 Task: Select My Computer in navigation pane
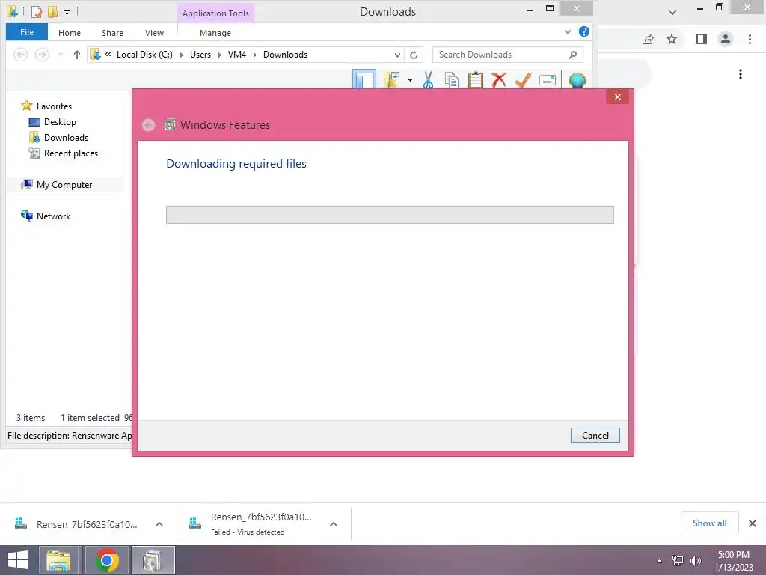click(64, 185)
